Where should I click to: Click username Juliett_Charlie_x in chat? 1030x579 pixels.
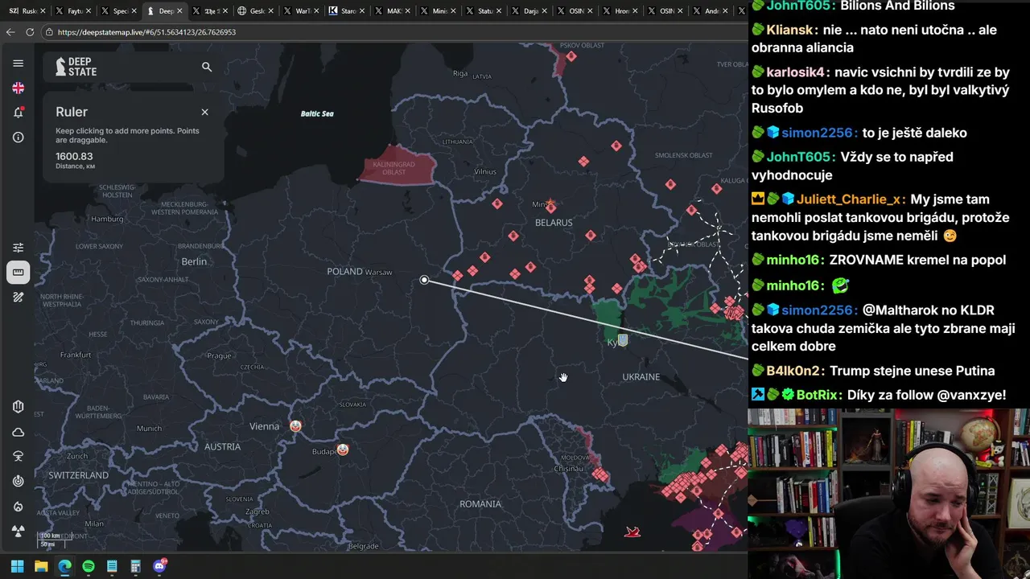coord(849,199)
